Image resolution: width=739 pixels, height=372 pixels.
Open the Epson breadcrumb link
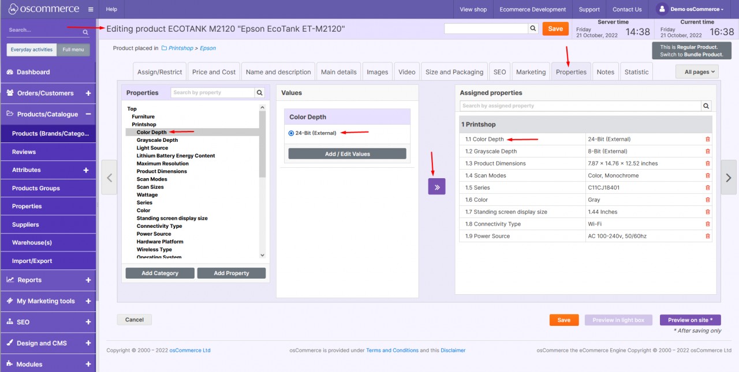208,48
